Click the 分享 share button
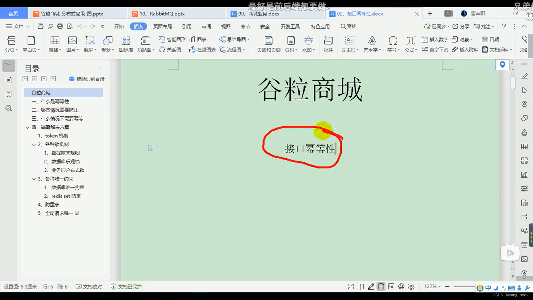Image resolution: width=533 pixels, height=300 pixels. click(x=461, y=26)
